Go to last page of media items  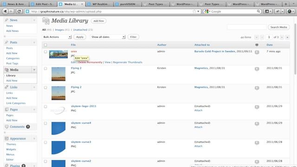(x=288, y=37)
